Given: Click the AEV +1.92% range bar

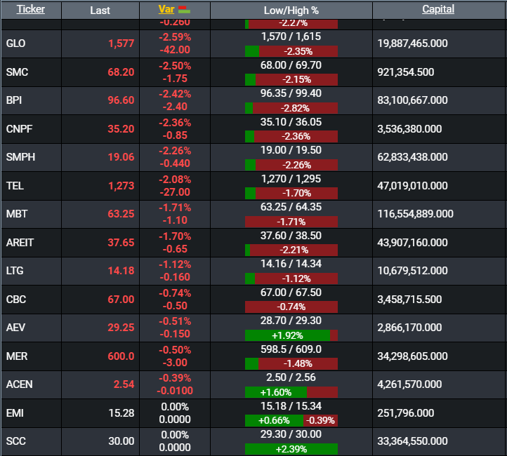Looking at the screenshot, I should 291,335.
